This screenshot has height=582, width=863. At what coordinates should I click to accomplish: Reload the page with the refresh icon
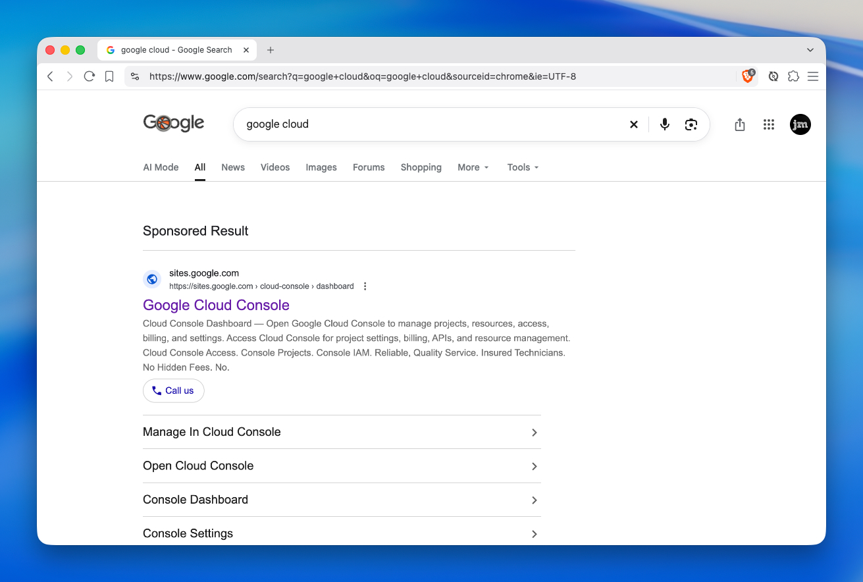point(90,76)
